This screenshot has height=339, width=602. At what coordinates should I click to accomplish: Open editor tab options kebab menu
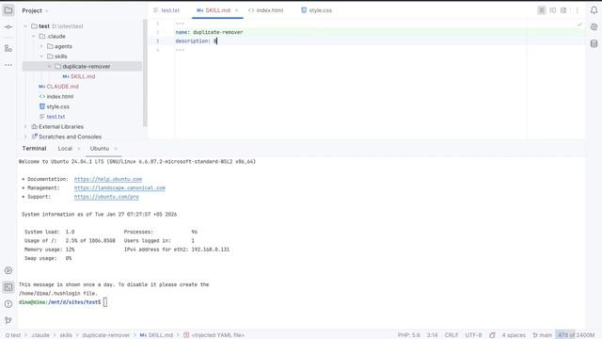[x=577, y=10]
